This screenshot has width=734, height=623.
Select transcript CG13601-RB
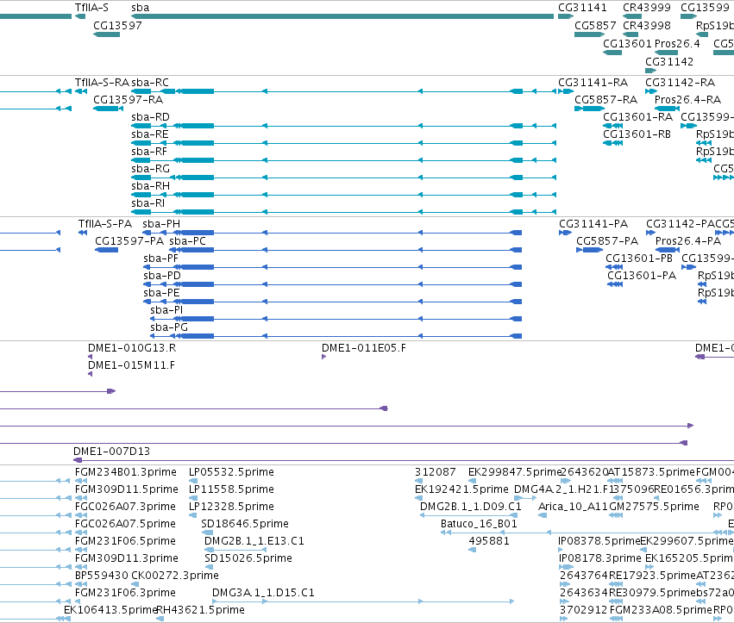[612, 143]
